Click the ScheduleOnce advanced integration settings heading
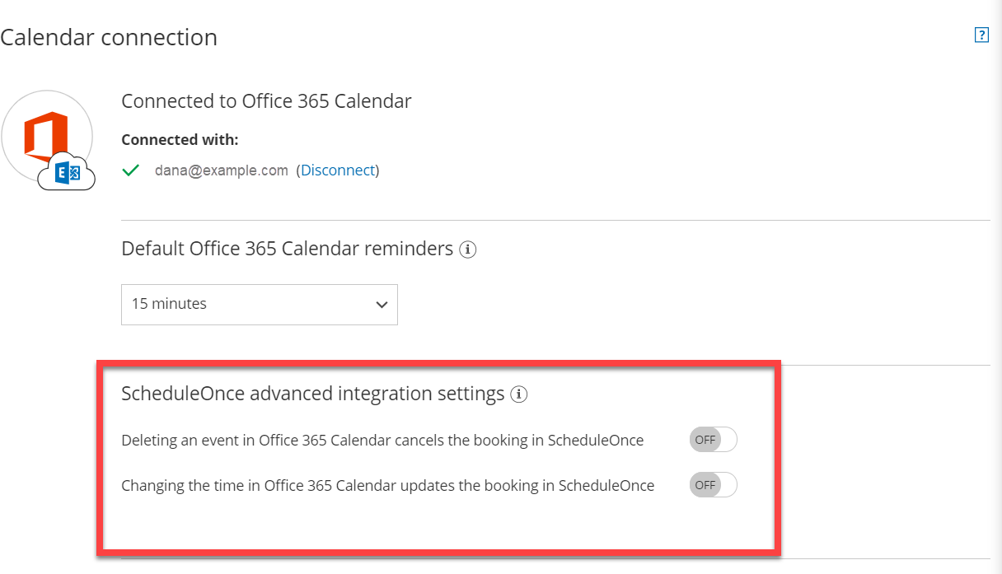Screen dimensions: 1002x574 (312, 394)
